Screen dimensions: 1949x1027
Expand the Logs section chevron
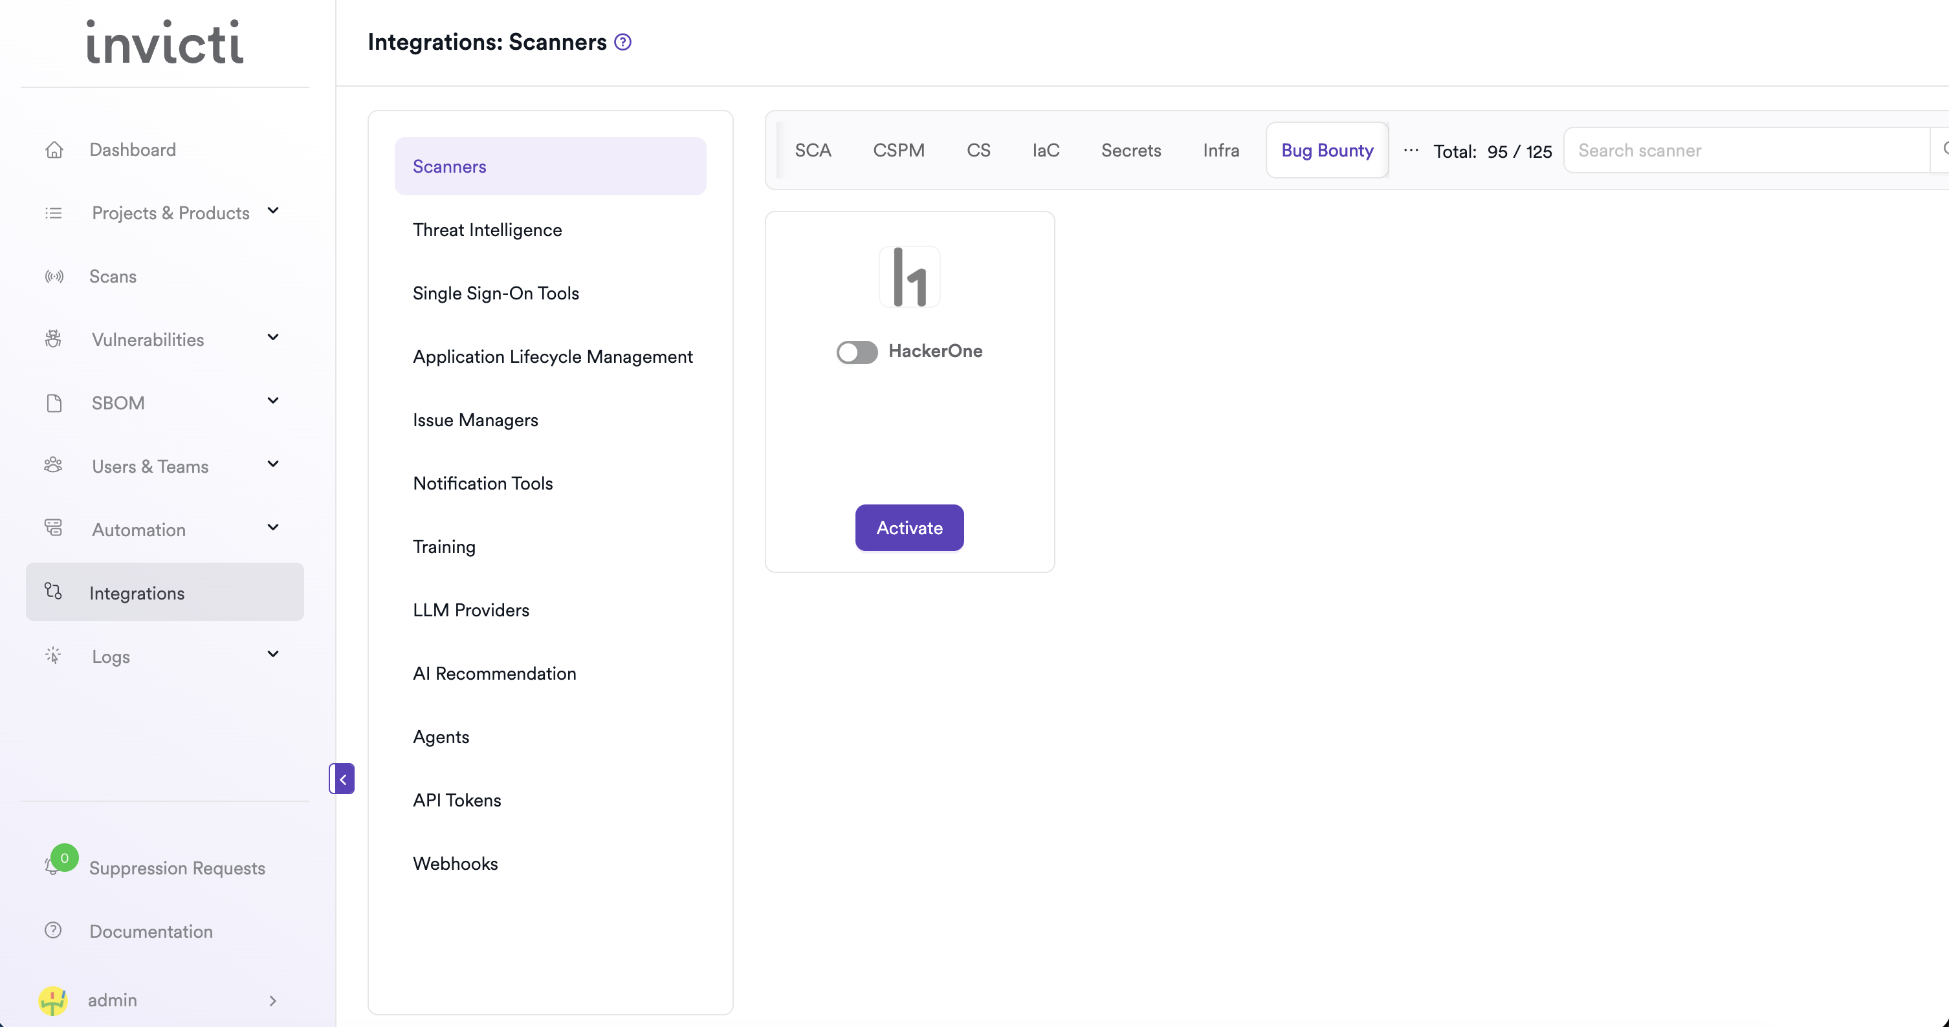tap(272, 654)
